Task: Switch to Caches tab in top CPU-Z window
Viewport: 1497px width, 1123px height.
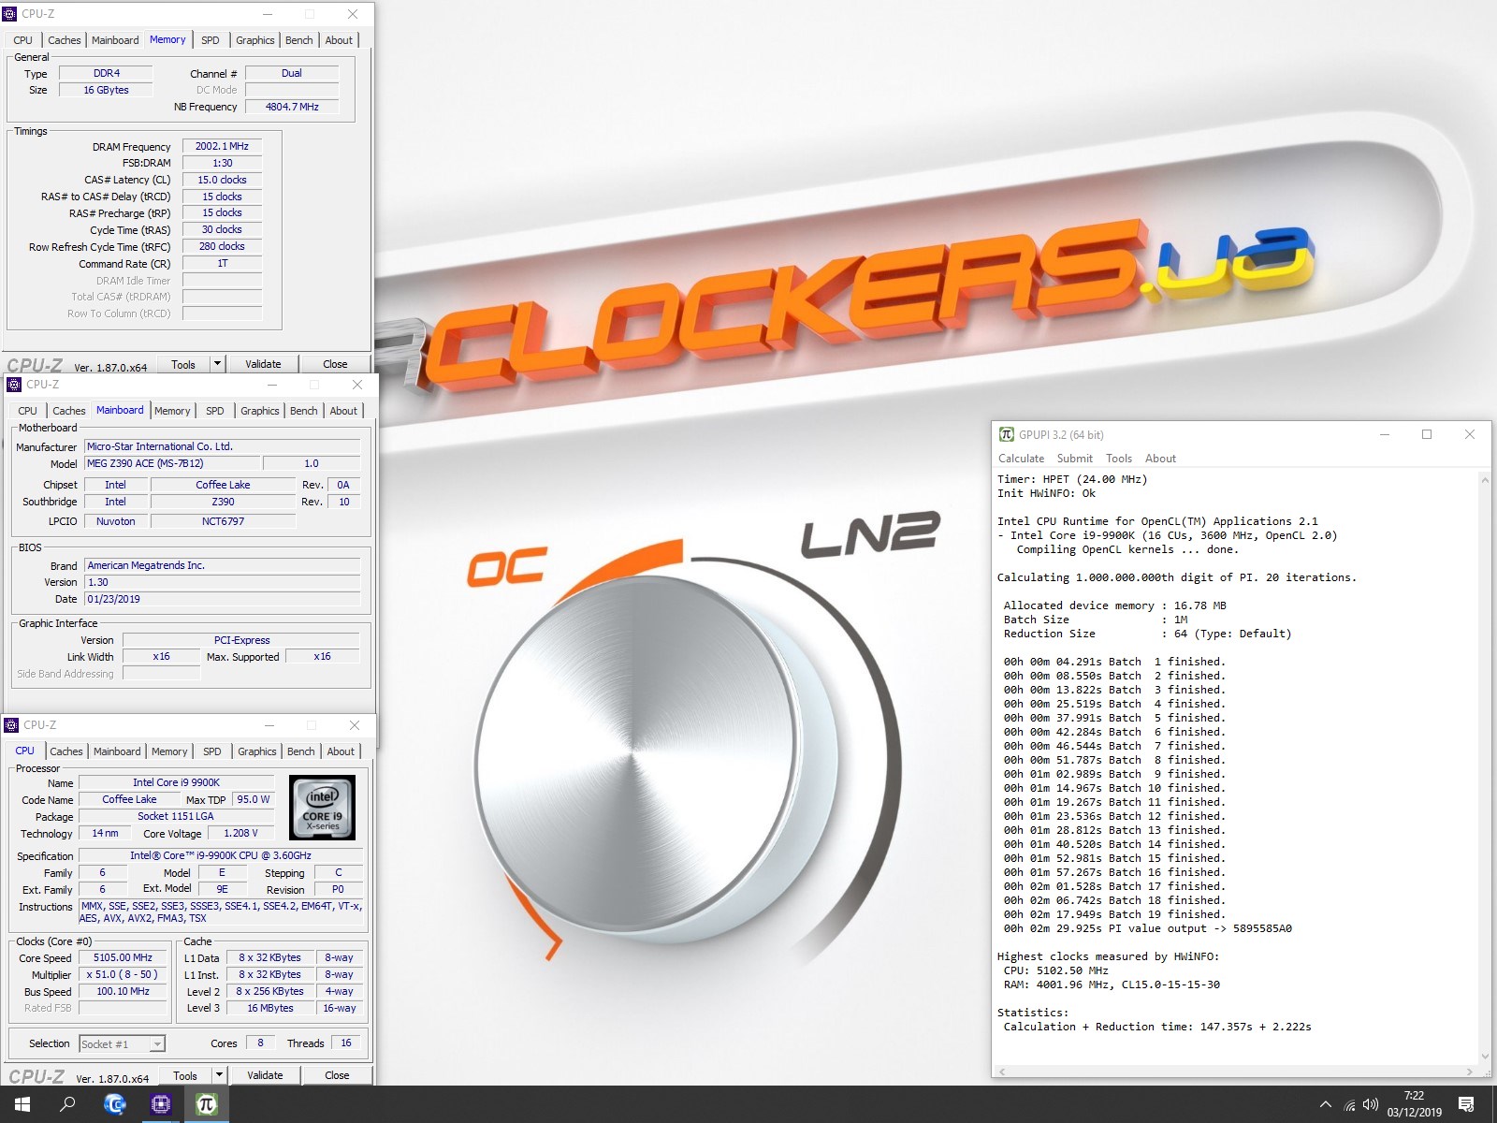Action: click(x=65, y=40)
